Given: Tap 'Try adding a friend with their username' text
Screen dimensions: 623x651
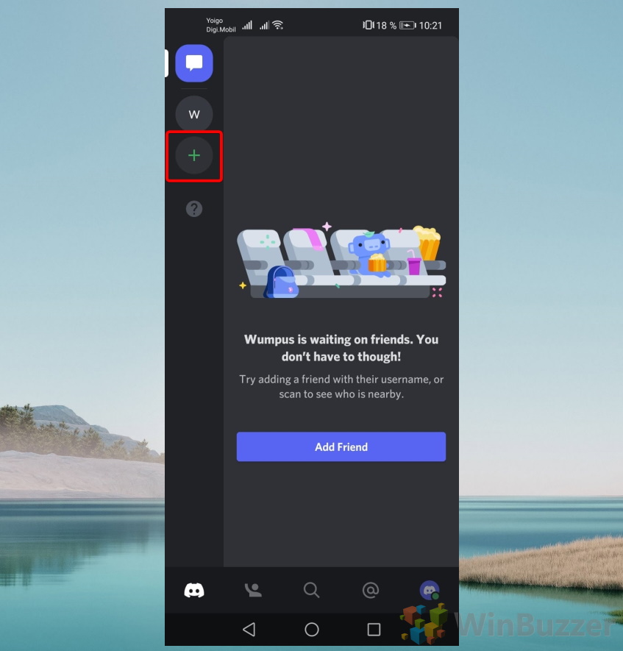Looking at the screenshot, I should [341, 386].
